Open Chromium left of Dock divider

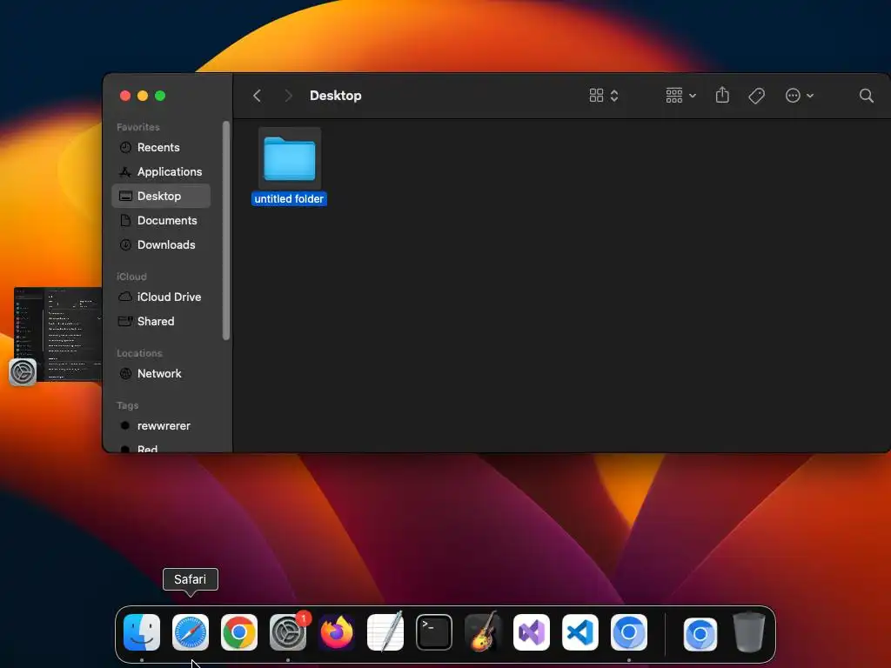(629, 632)
